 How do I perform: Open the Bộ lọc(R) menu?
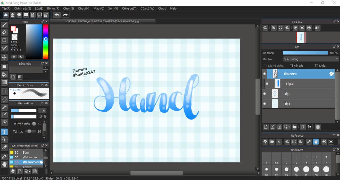point(53,8)
